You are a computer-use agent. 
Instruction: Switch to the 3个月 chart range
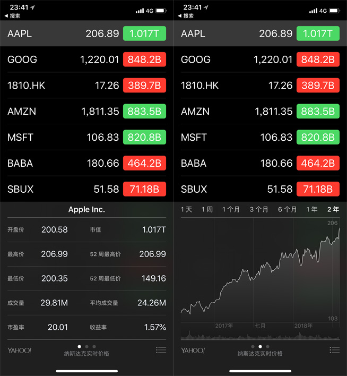pyautogui.click(x=259, y=210)
